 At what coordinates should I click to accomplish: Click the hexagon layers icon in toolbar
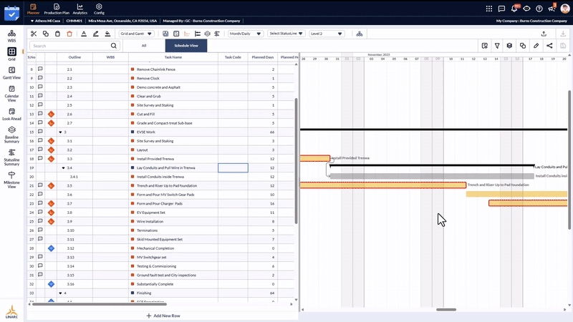click(x=207, y=34)
